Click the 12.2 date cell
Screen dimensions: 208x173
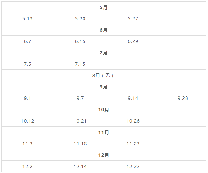pyautogui.click(x=28, y=166)
